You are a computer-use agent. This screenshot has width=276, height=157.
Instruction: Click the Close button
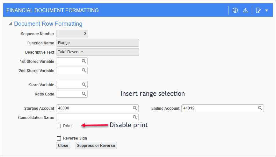click(63, 146)
